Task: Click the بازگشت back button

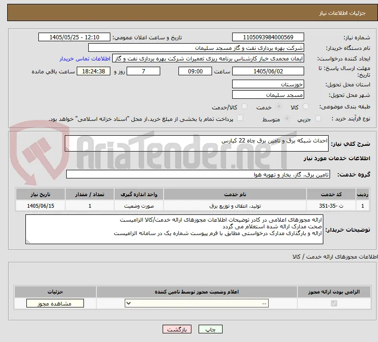Action: click(177, 329)
